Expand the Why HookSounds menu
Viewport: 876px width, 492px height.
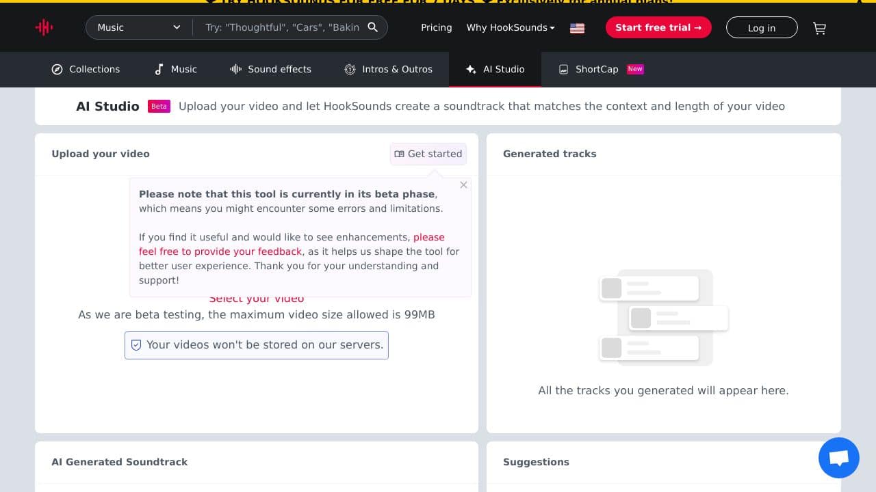(x=511, y=27)
